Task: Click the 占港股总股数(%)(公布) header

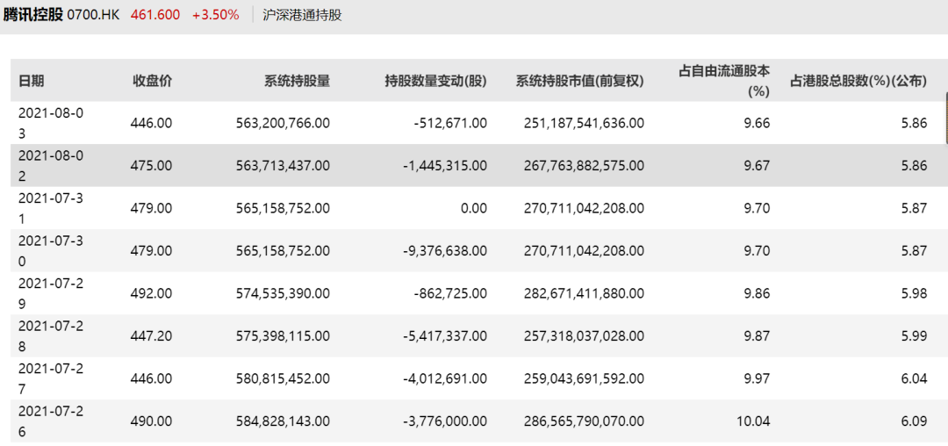Action: (858, 81)
